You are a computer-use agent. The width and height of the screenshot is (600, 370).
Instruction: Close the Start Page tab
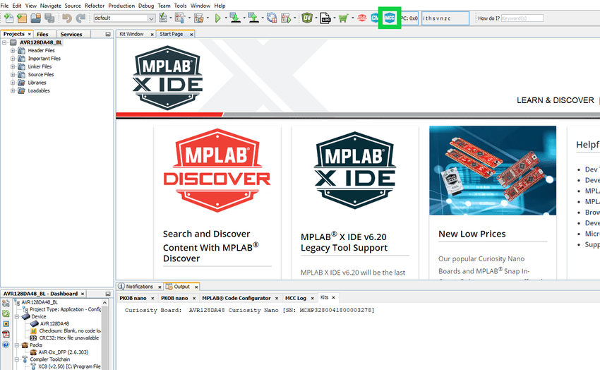click(192, 34)
